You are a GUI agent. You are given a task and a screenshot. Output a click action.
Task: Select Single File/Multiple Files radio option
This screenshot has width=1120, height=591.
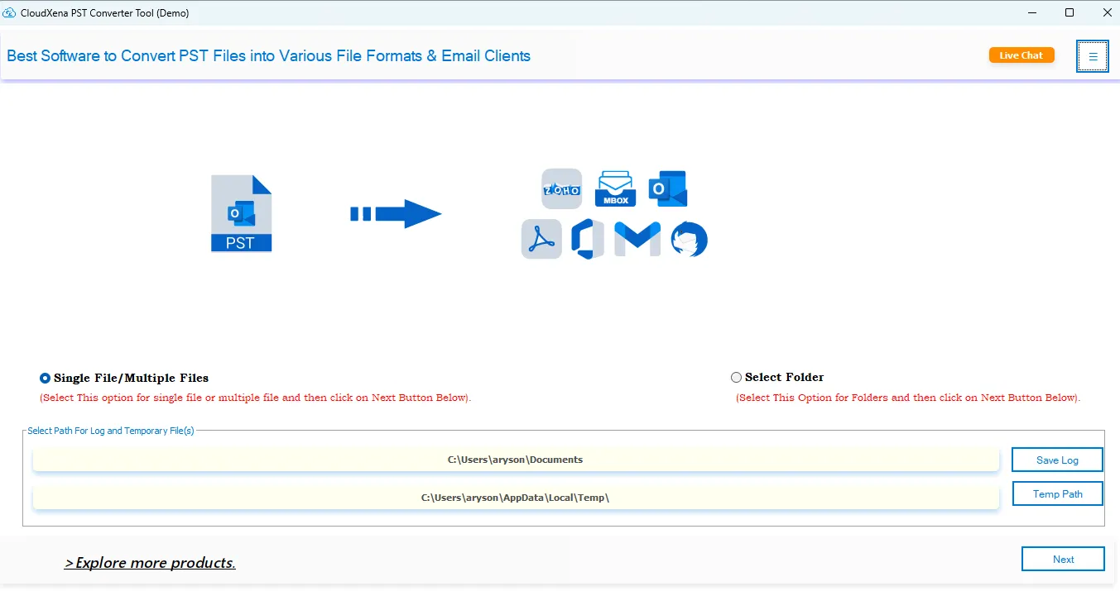coord(46,378)
